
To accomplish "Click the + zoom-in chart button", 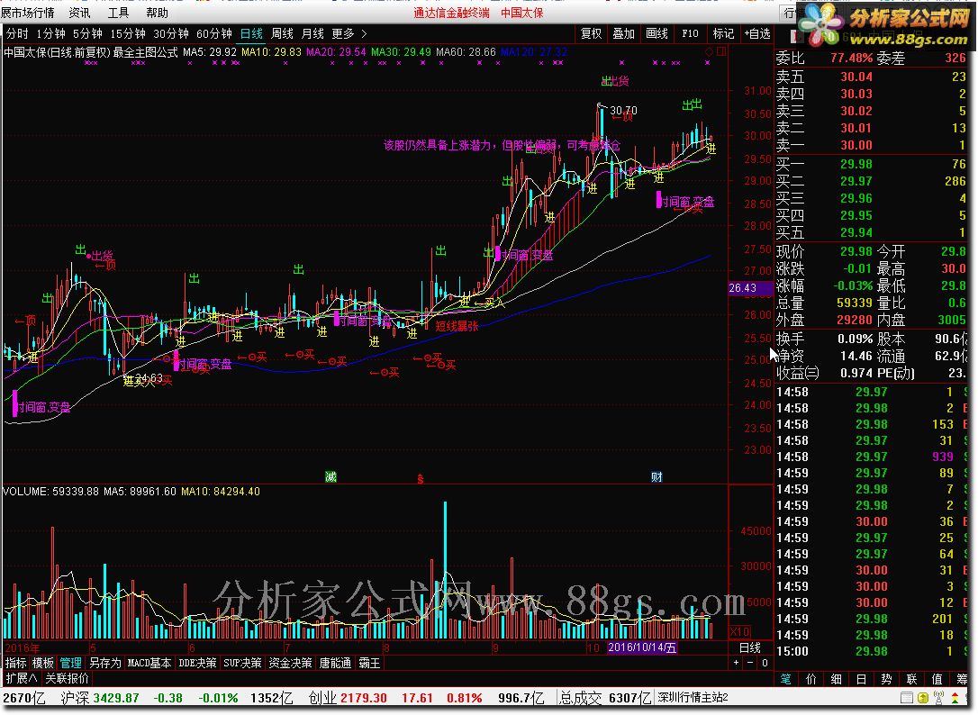I will (737, 663).
